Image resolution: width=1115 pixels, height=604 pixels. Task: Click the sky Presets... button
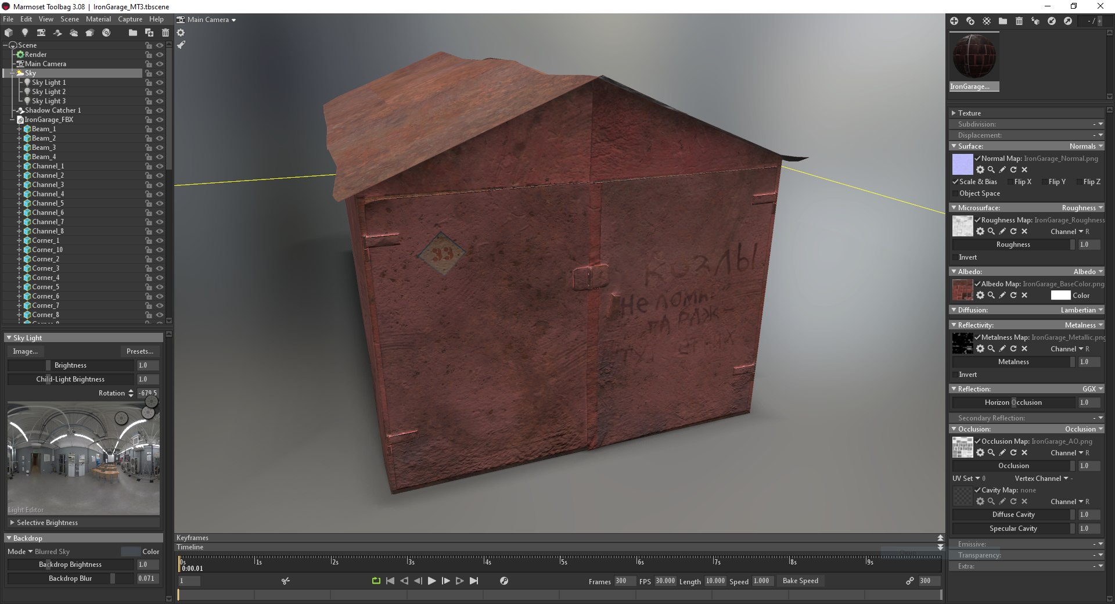(x=140, y=351)
